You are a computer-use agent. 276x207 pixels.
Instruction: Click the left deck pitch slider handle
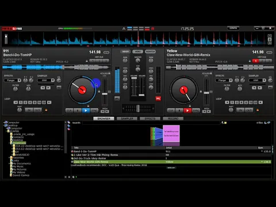105,94
